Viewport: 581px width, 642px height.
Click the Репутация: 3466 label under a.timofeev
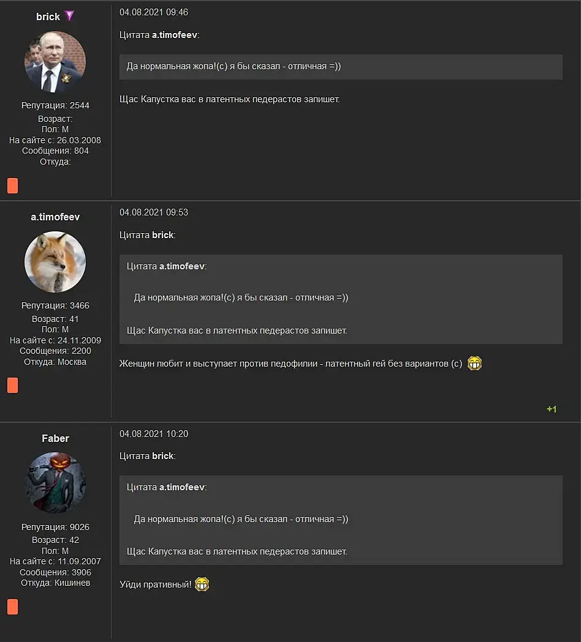(55, 305)
